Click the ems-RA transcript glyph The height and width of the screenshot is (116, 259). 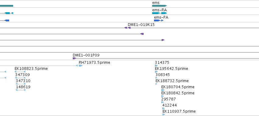pyautogui.click(x=159, y=13)
